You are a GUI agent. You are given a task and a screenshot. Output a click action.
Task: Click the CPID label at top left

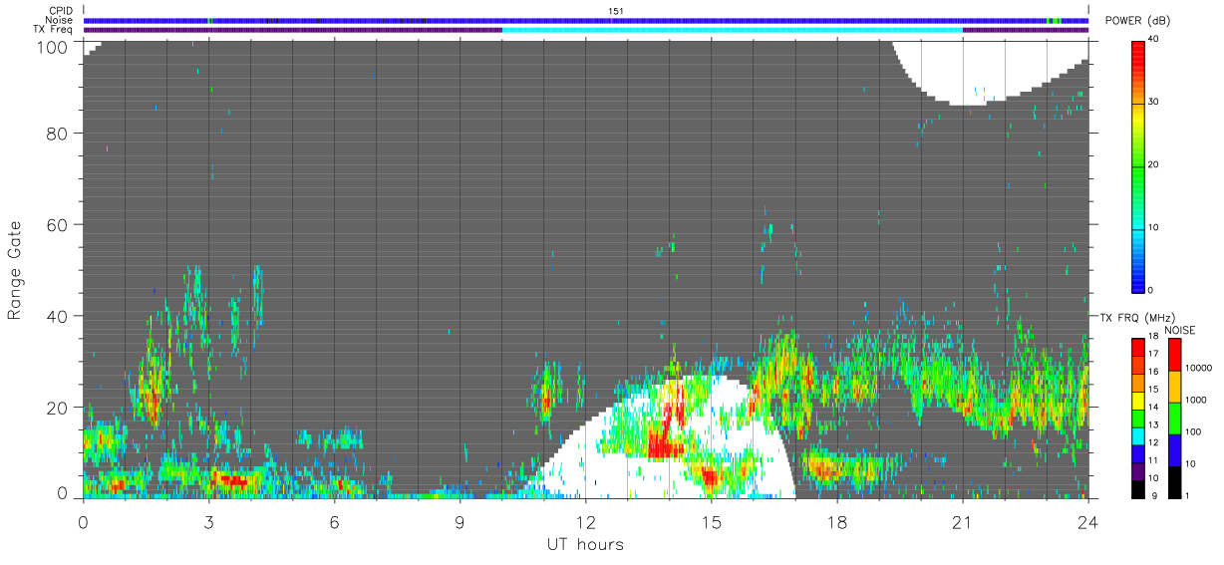(x=61, y=11)
